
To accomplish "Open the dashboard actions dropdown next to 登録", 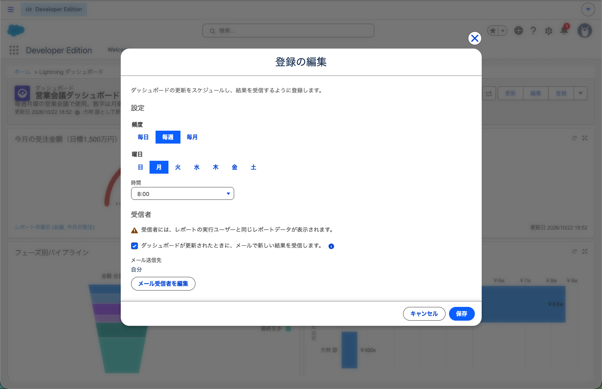I will pyautogui.click(x=581, y=93).
